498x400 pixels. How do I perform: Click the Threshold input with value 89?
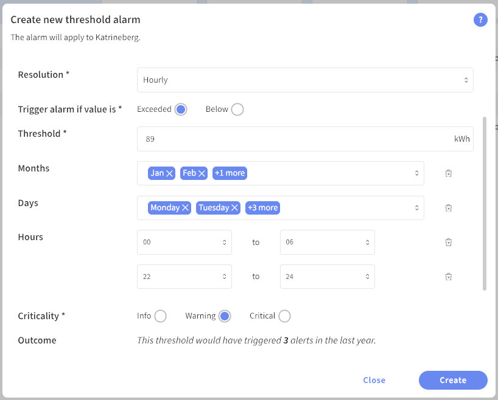pos(305,139)
